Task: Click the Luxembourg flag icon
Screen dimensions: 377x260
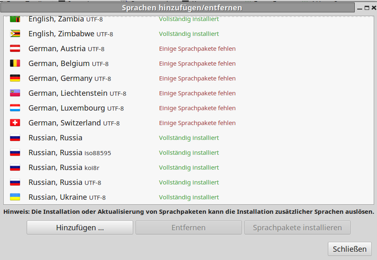Action: [15, 108]
